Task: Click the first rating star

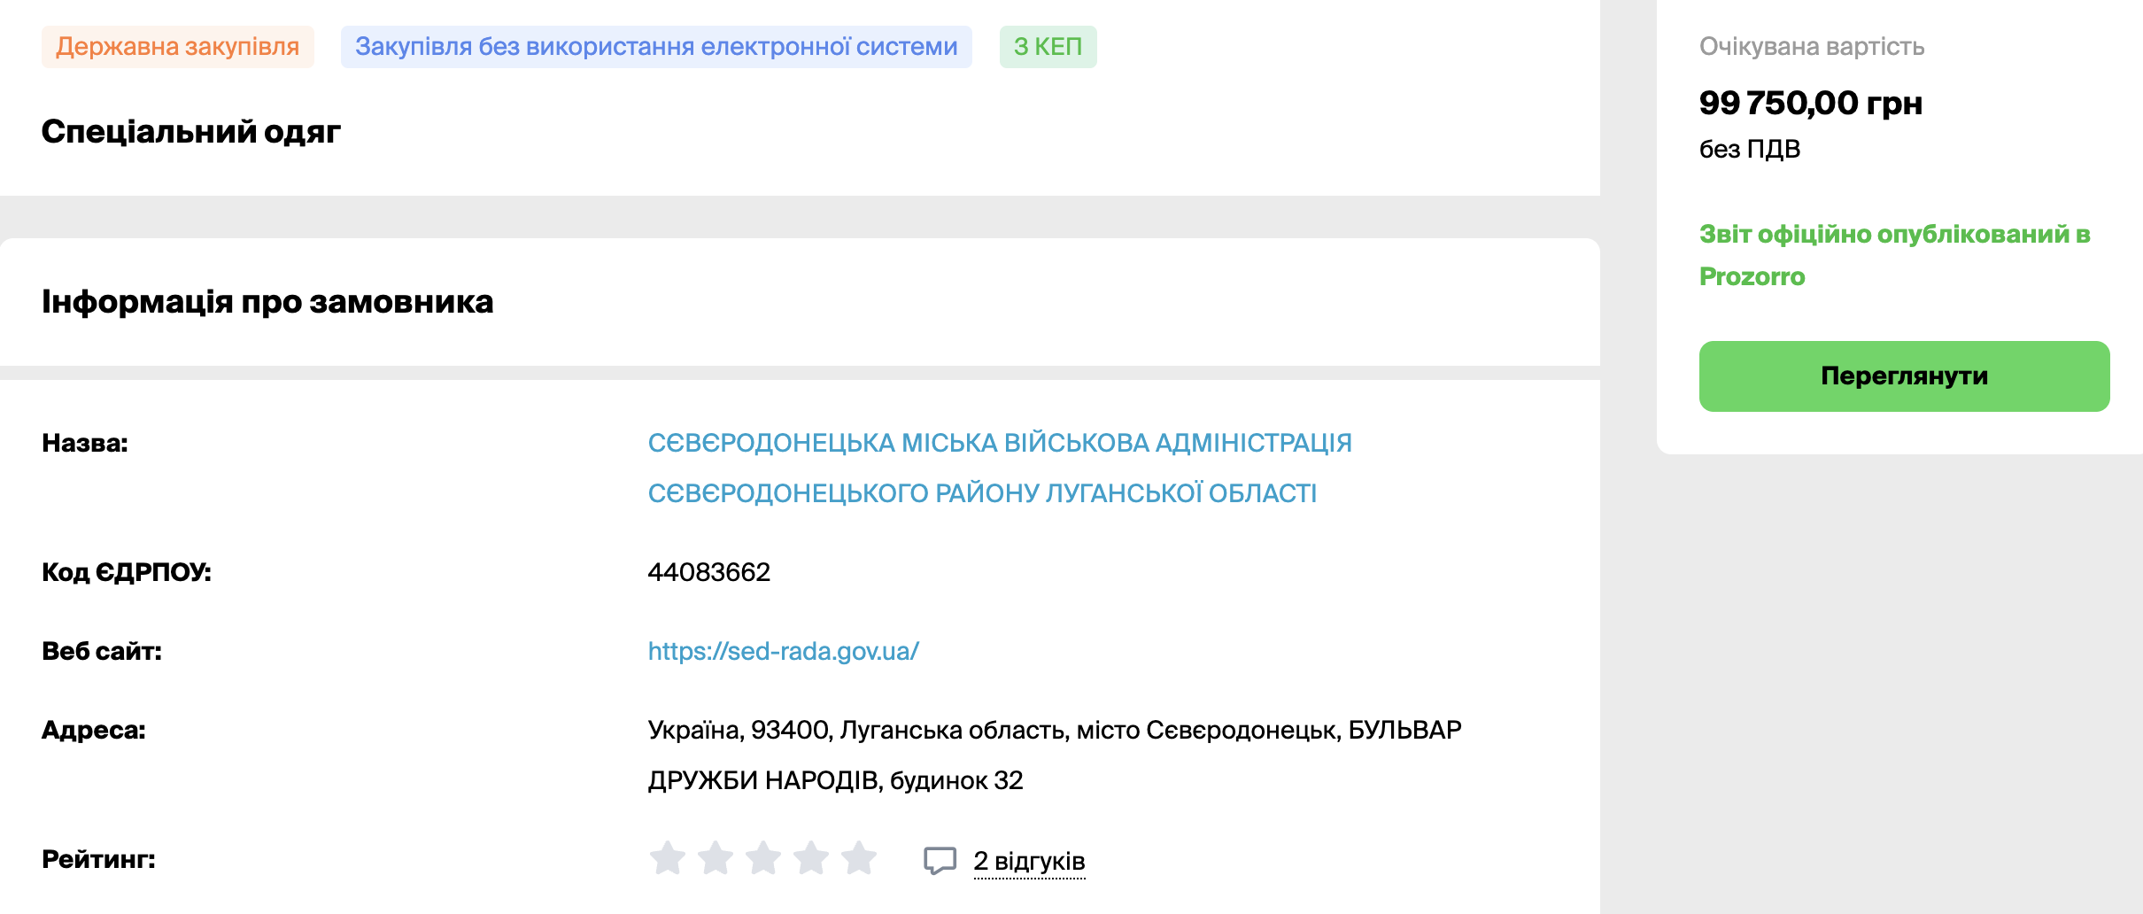Action: pyautogui.click(x=668, y=858)
